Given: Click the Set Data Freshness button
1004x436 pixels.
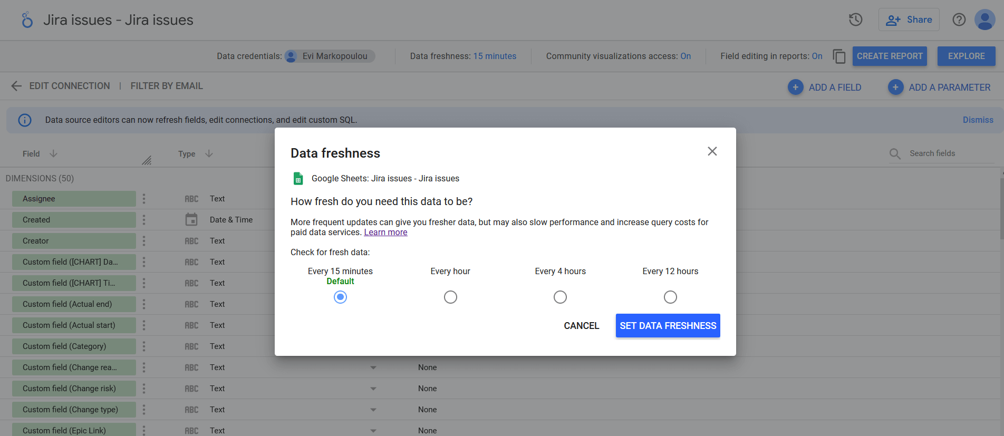Looking at the screenshot, I should 668,326.
